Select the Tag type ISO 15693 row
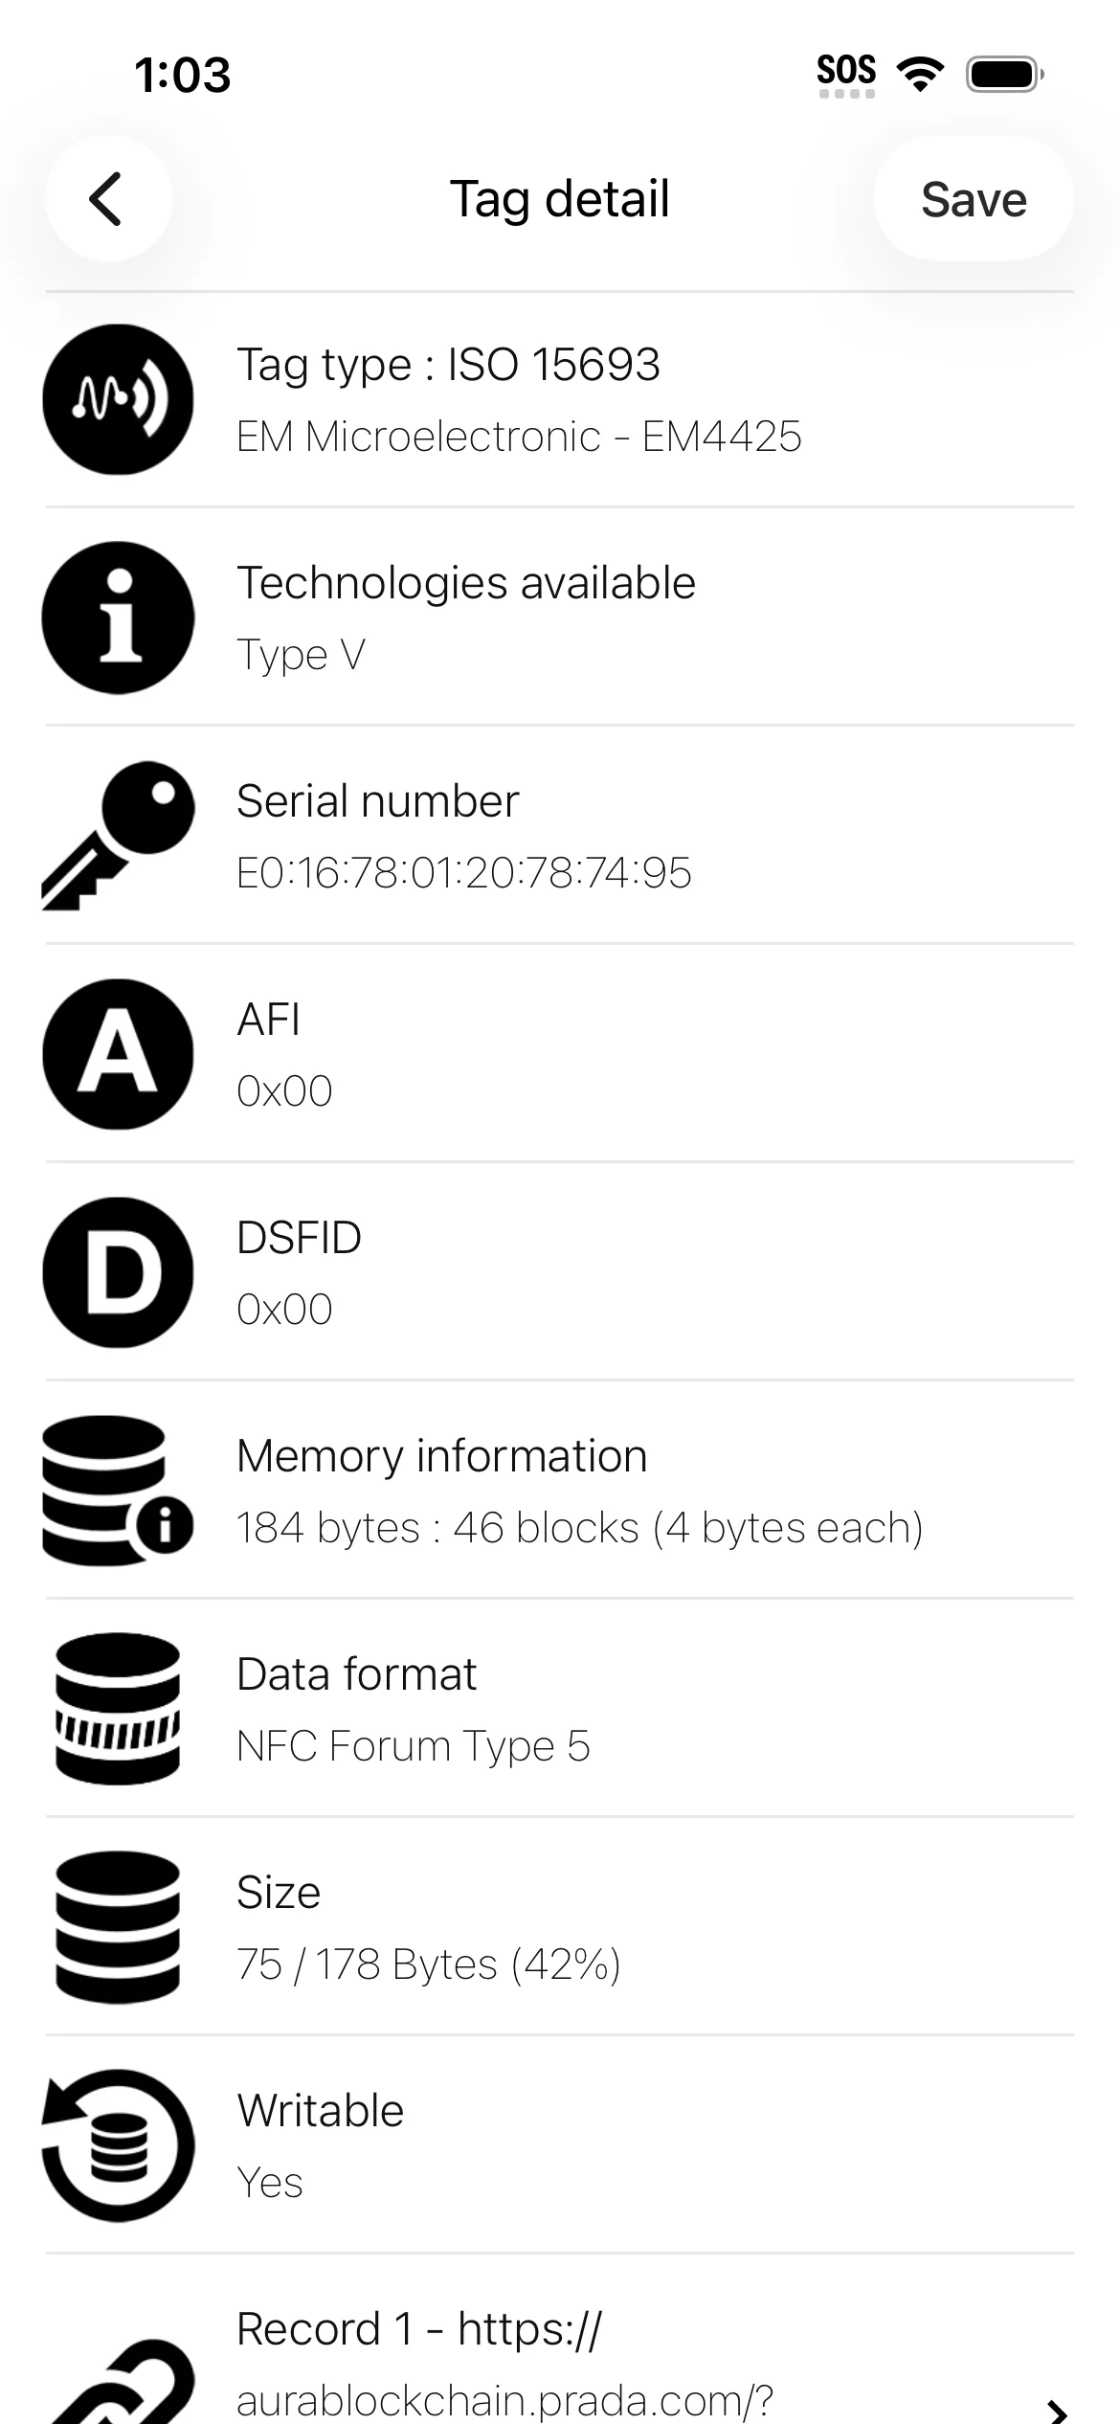The height and width of the screenshot is (2424, 1120). tap(560, 399)
